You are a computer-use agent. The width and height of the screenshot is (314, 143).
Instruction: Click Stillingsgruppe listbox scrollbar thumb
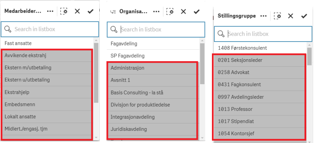[309, 56]
